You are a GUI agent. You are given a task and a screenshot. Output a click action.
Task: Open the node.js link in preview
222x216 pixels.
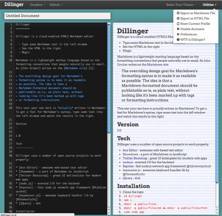(128, 162)
